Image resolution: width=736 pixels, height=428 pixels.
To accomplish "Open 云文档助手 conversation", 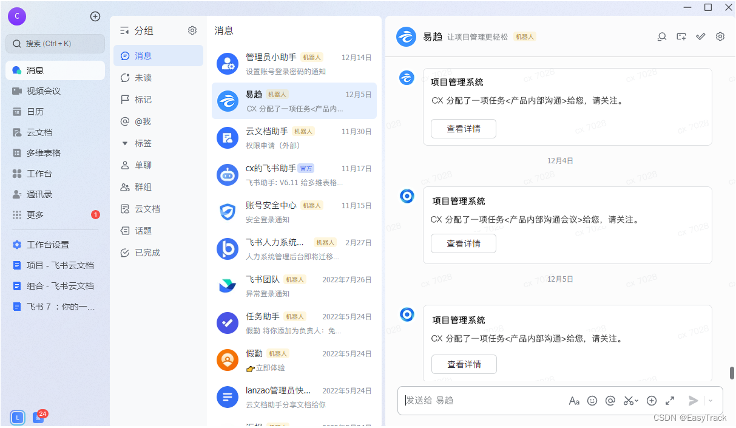I will pos(294,138).
